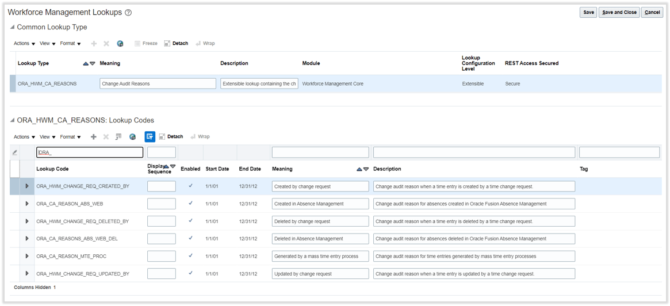Click the Cancel button
Screen dimensions: 670x306
coord(652,13)
